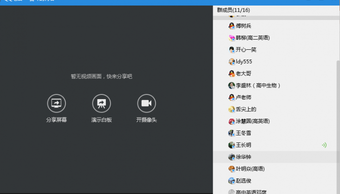Click the 群成员(11/16) header
Viewport: 340px width, 194px height.
pyautogui.click(x=233, y=10)
